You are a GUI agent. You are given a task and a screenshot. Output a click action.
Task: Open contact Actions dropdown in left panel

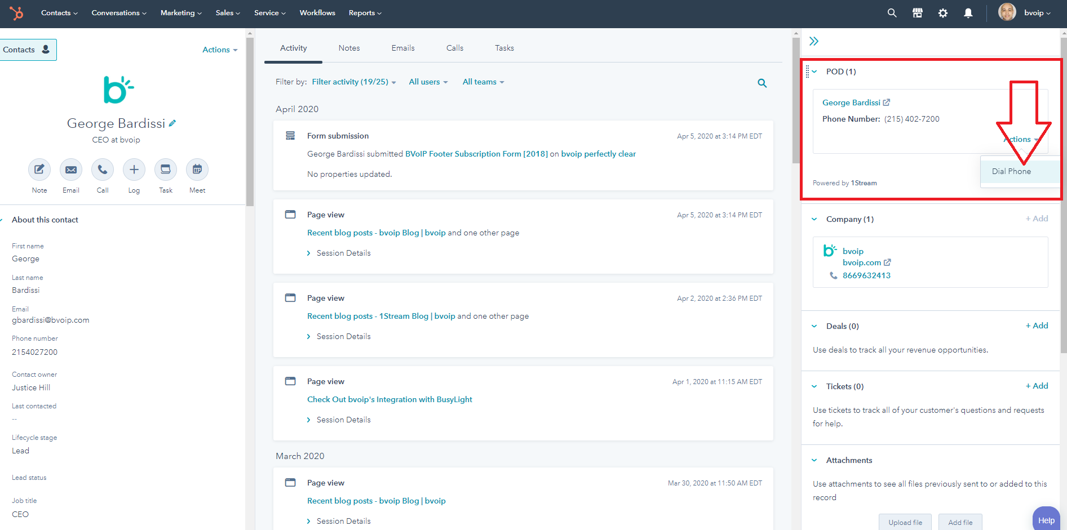click(x=220, y=50)
